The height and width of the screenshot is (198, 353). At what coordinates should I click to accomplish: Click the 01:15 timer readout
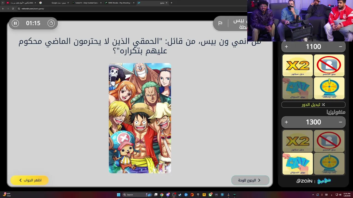33,23
